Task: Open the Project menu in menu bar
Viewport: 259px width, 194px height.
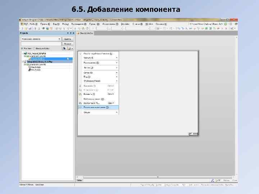Action: tap(65, 24)
